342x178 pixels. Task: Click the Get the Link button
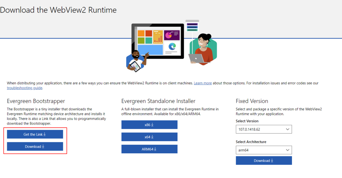(x=35, y=134)
